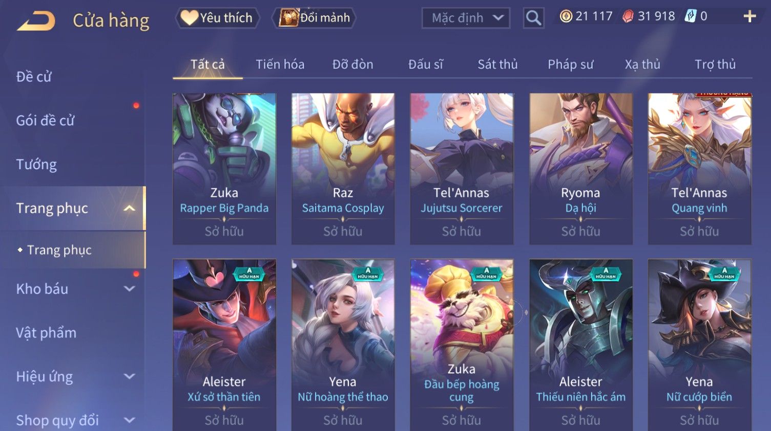The image size is (771, 431).
Task: Tap the gold coin balance icon
Action: coord(566,16)
